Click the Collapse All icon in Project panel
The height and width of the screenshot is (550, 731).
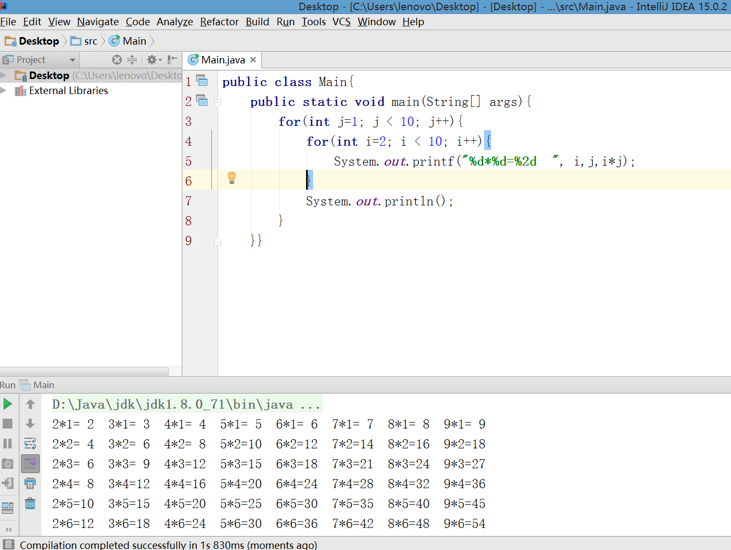tap(132, 60)
